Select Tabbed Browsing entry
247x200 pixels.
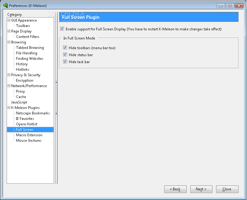point(30,48)
